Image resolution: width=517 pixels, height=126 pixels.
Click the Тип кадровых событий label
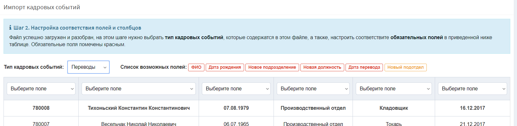pos(34,67)
